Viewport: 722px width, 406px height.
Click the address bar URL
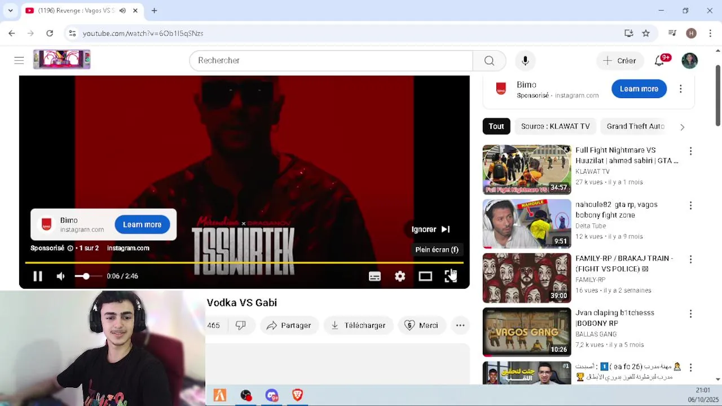point(143,33)
